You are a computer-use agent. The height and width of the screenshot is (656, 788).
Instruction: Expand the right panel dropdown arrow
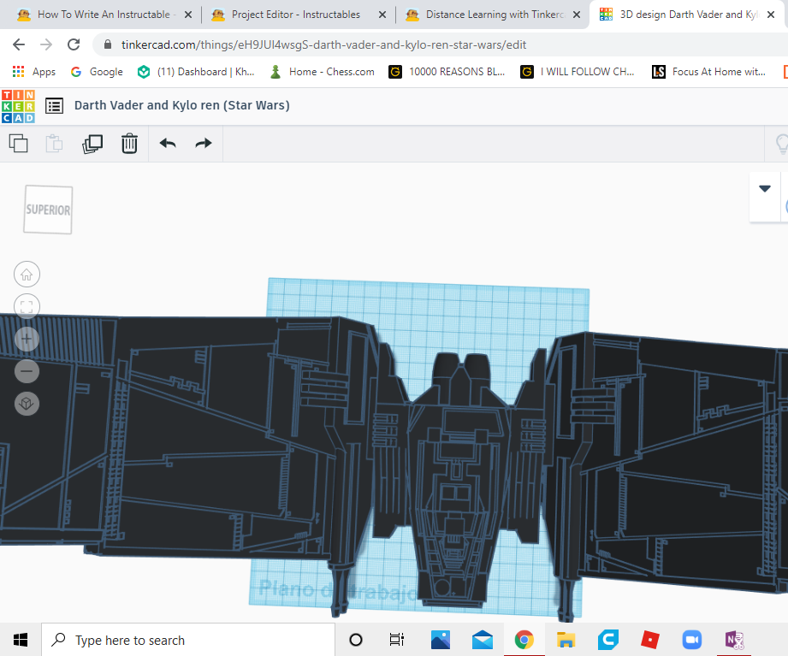click(765, 186)
